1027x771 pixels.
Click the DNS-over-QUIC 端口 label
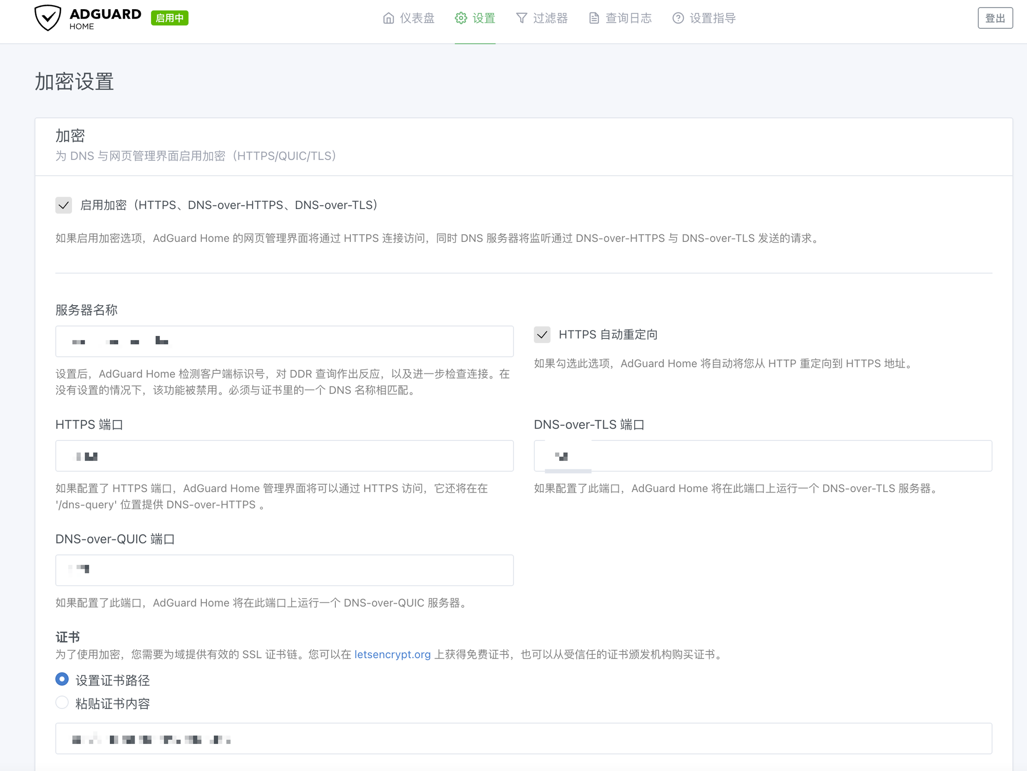115,539
